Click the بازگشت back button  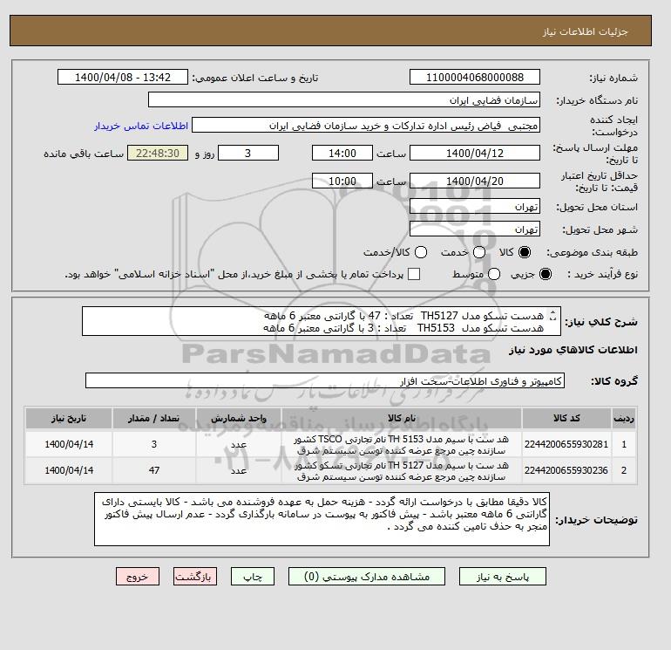pos(194,577)
